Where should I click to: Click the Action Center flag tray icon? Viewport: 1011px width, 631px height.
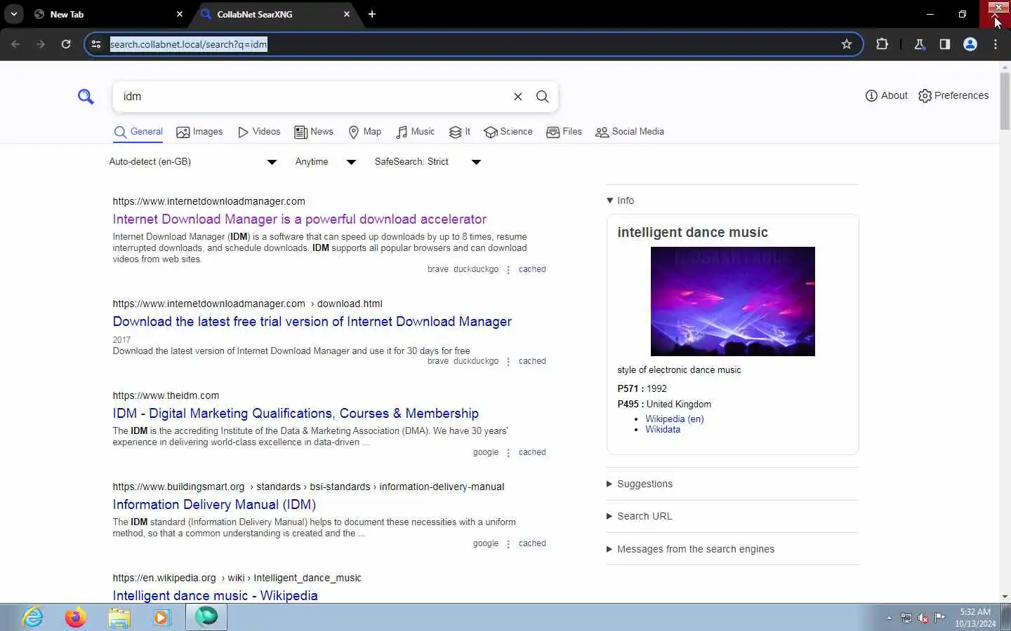939,618
